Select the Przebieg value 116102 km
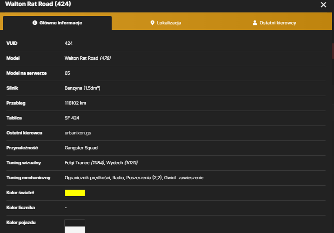 coord(75,103)
